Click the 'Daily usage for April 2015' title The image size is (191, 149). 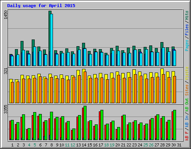coord(41,6)
